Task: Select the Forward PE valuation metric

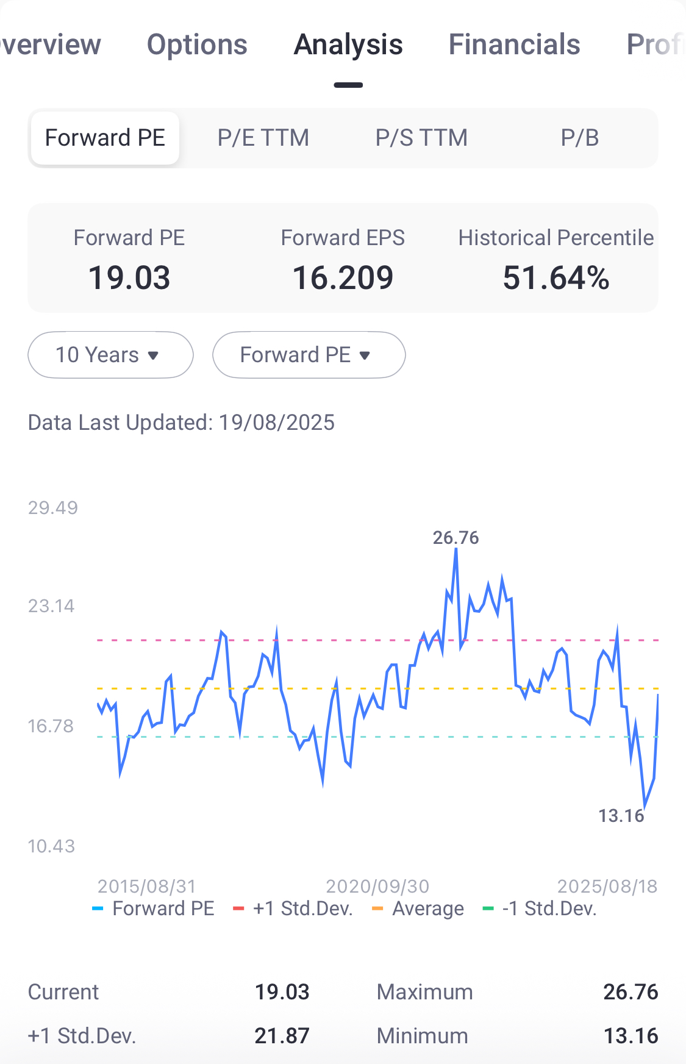Action: [x=105, y=138]
